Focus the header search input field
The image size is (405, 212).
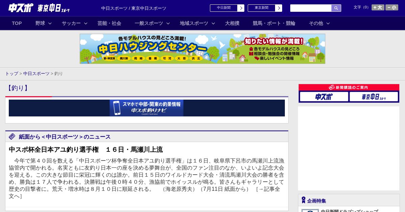[x=311, y=8]
